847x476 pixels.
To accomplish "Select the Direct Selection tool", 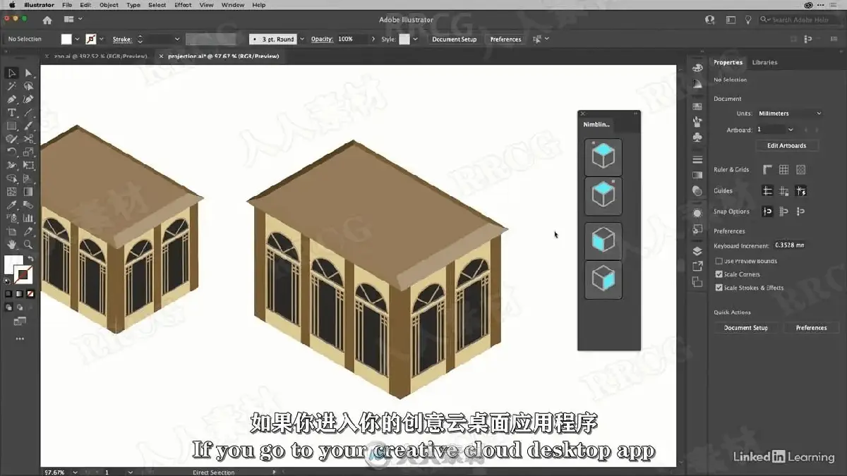I will pyautogui.click(x=28, y=73).
